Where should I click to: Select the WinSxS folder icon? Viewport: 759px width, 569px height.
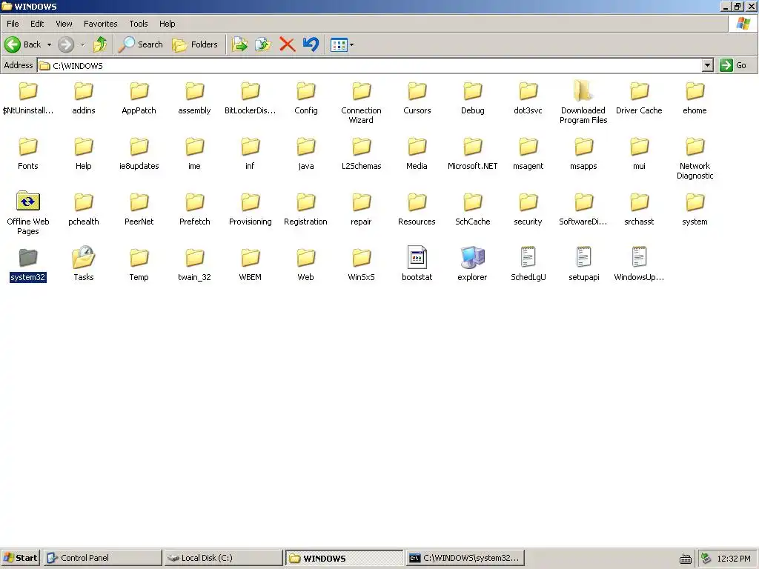point(361,257)
